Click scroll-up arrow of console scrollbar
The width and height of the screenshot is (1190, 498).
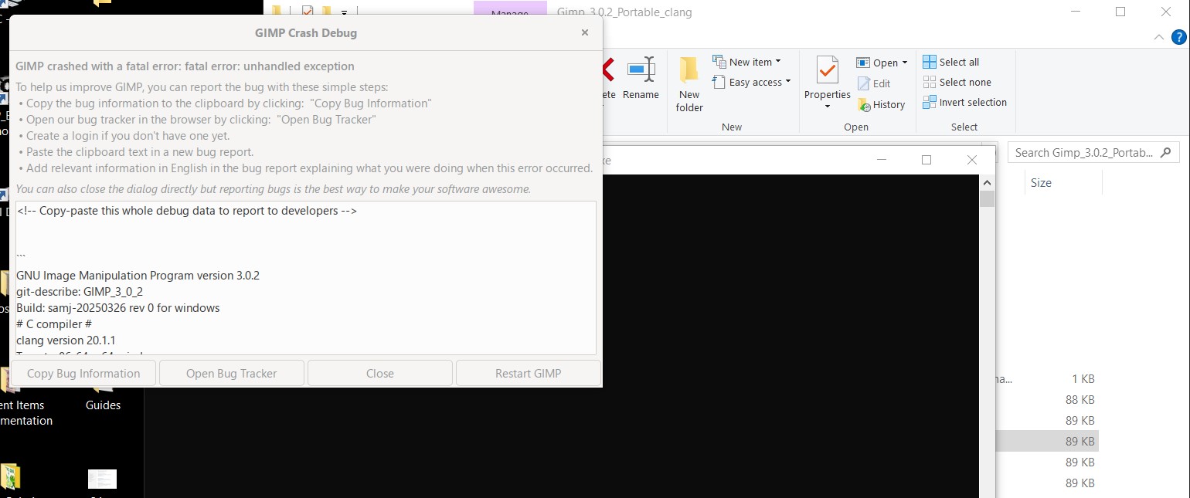click(x=987, y=182)
